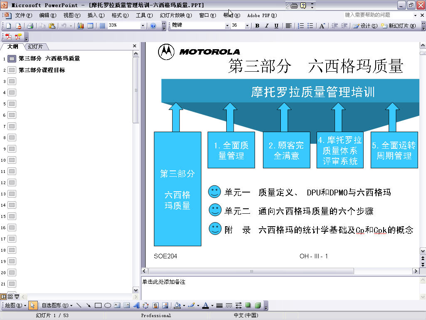Go to next slide double-arrow button

(x=423, y=264)
